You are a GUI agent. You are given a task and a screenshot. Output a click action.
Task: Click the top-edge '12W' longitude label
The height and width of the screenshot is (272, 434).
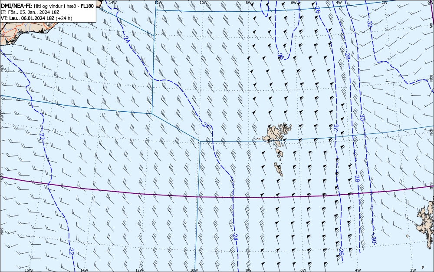158,3
